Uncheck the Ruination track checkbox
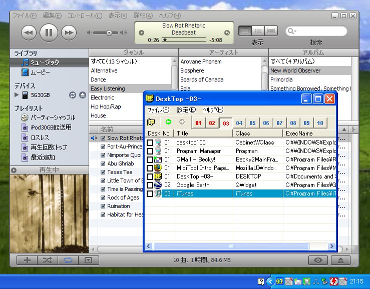 click(103, 206)
